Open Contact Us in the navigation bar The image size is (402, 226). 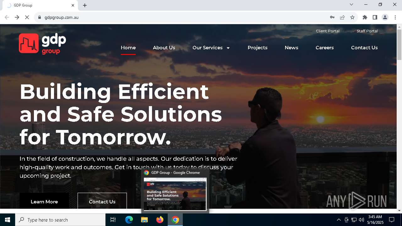(x=364, y=48)
